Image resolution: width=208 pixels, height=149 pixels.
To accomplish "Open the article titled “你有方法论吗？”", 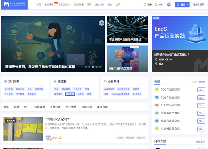I will coord(59,119).
